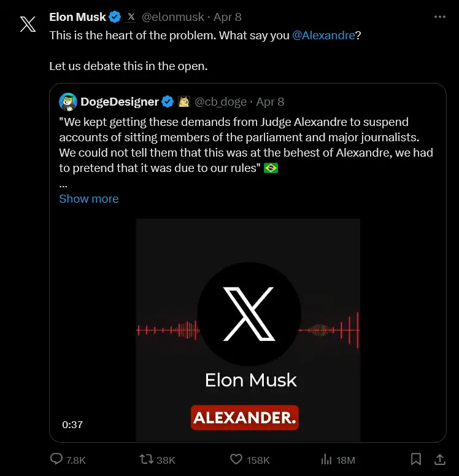Image resolution: width=459 pixels, height=476 pixels.
Task: Click DogeDesigner's verified checkmark badge
Action: (x=168, y=101)
